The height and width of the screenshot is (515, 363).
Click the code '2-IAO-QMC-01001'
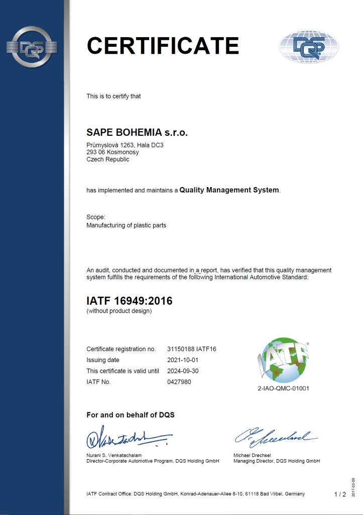tap(283, 388)
